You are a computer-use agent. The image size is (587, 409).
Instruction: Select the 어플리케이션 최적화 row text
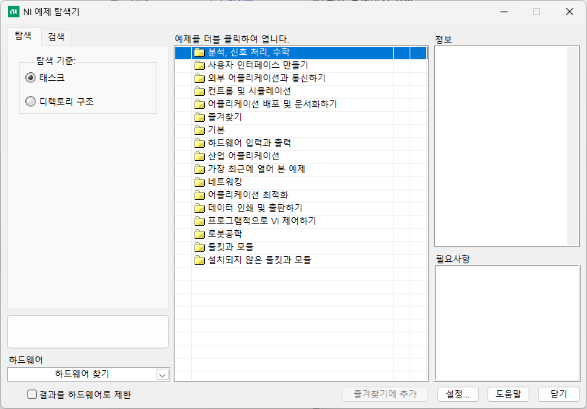[x=248, y=195]
